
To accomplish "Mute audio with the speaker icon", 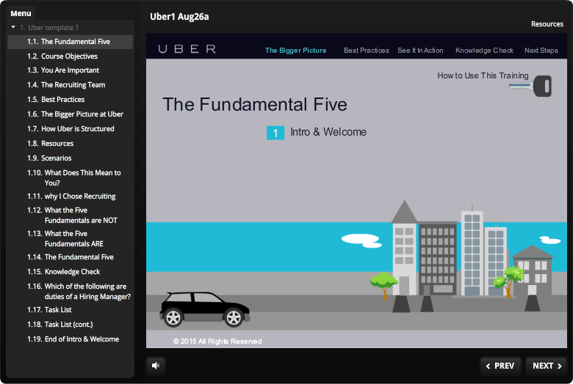I will 156,366.
